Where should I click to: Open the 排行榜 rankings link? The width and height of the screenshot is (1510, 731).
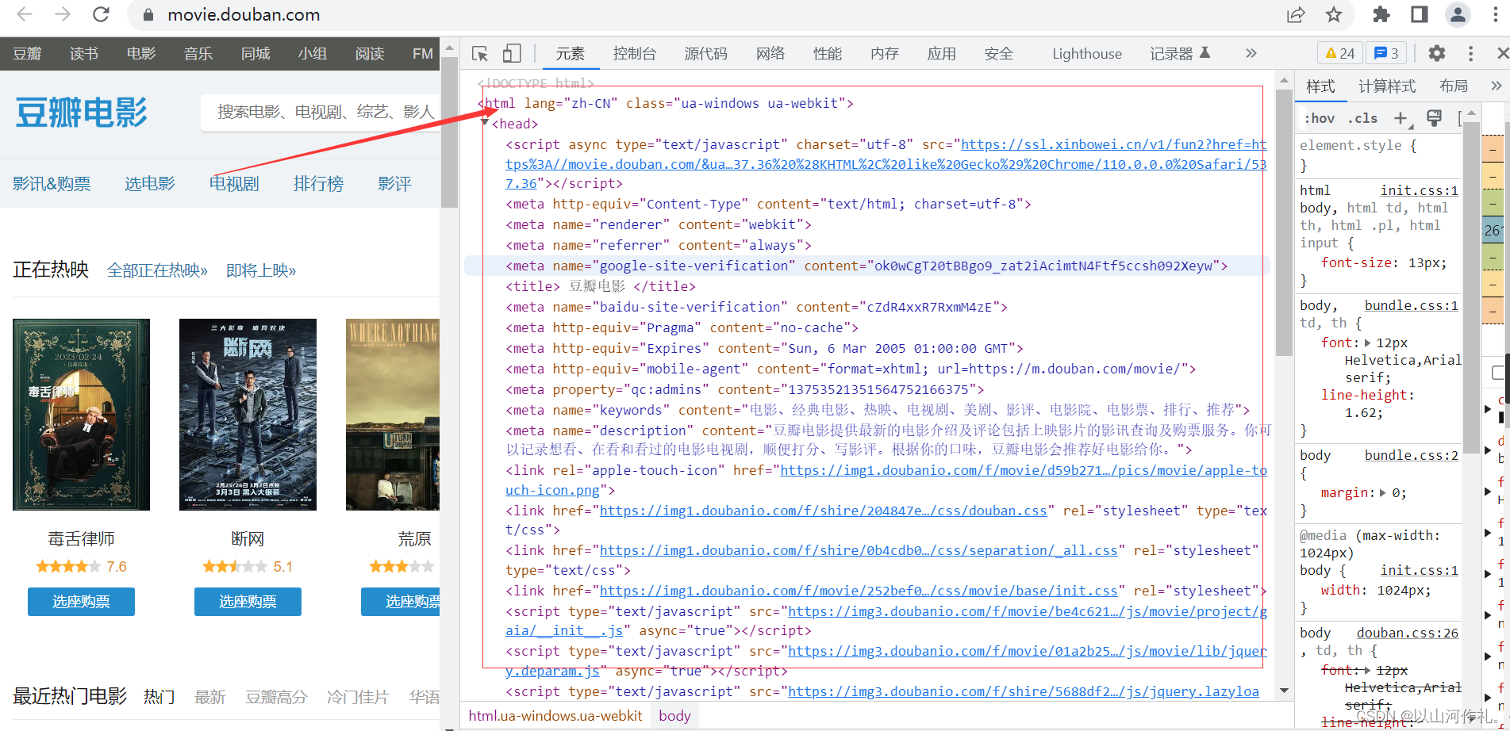[318, 184]
